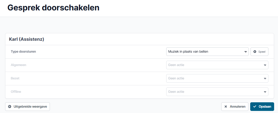This screenshot has width=278, height=113.
Task: Click the left-arrow icon beside Uitgebreide weergave
Action: (x=10, y=106)
